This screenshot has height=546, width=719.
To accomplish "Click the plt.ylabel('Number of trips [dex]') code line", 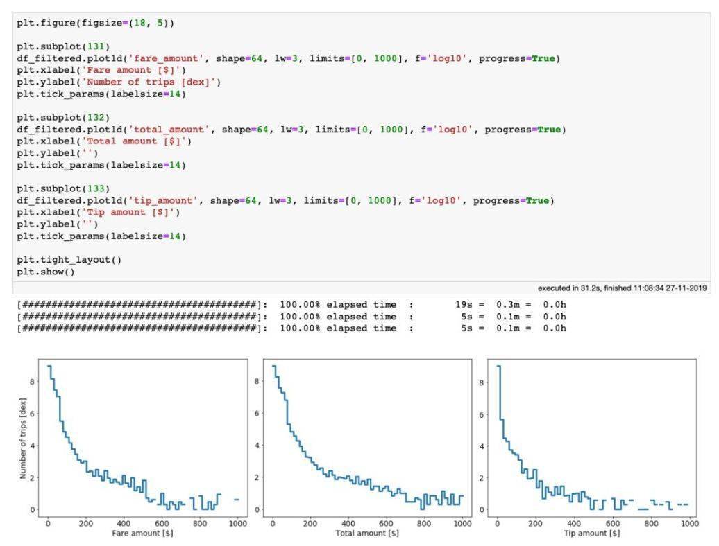I will click(x=119, y=82).
